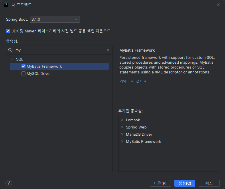Click the Lombok entry text
Image resolution: width=225 pixels, height=189 pixels.
pyautogui.click(x=133, y=120)
